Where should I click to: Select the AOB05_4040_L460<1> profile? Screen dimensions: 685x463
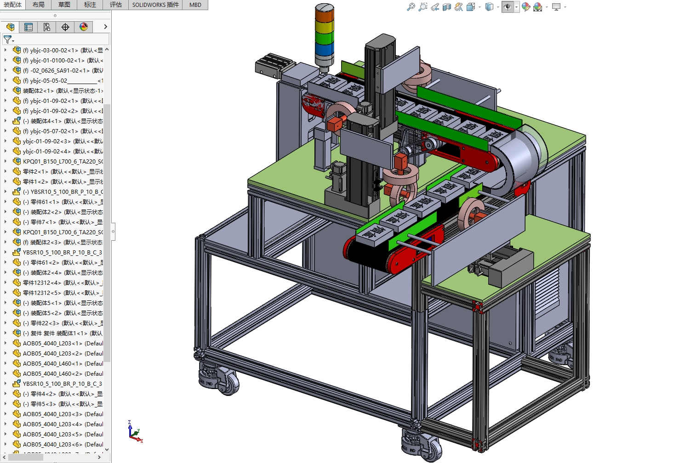click(x=58, y=363)
